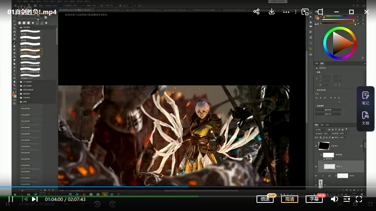
Task: Open the playlist icon in player bar
Action: coord(347,199)
